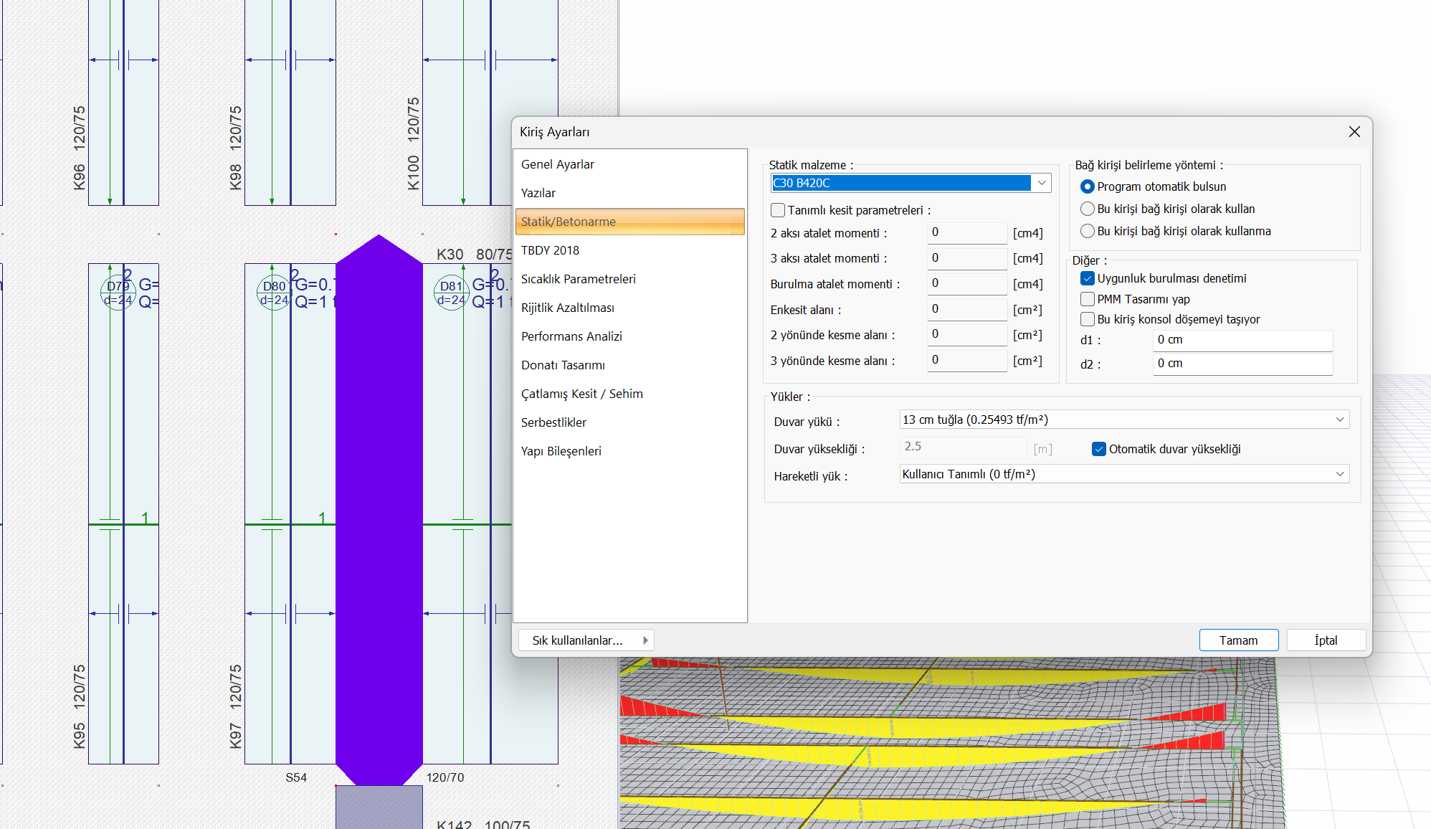This screenshot has width=1431, height=829.
Task: Select Bu kirişi bağ kirişi olarak kullan
Action: (x=1088, y=209)
